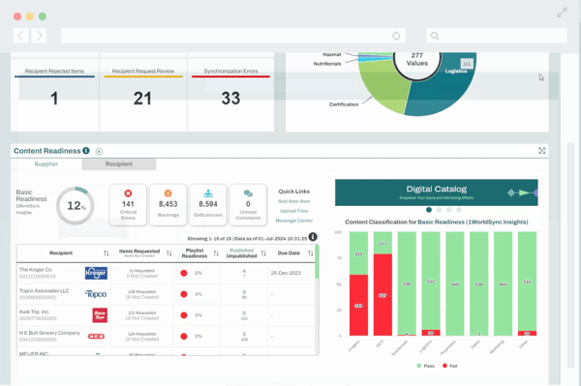Click the unread comments chat icon
Screen dimensions: 581x386
pyautogui.click(x=248, y=193)
